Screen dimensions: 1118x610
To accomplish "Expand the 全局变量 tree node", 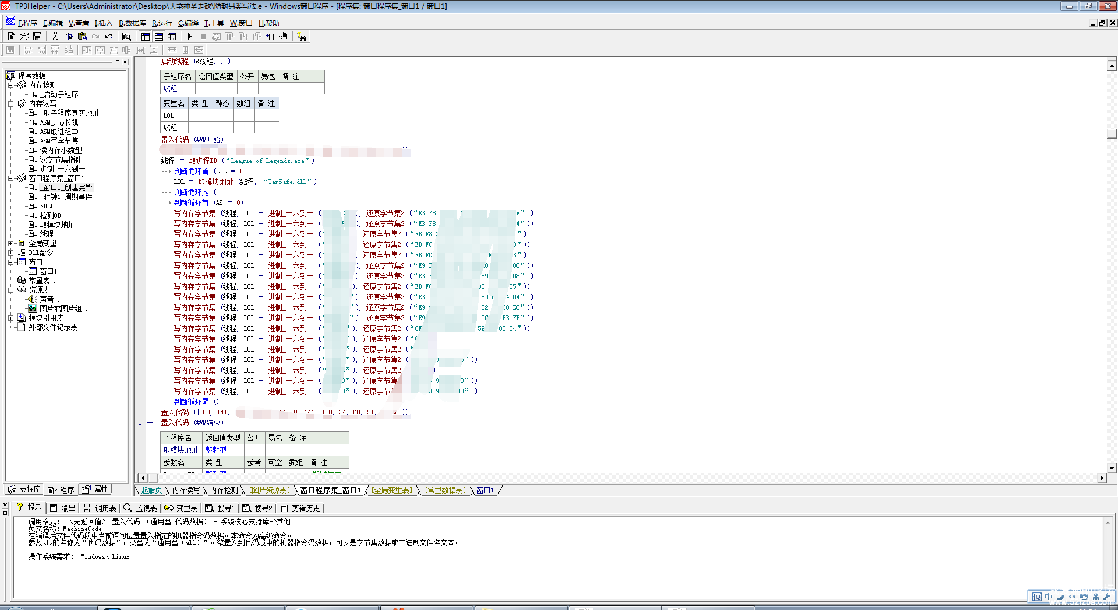I will (10, 243).
